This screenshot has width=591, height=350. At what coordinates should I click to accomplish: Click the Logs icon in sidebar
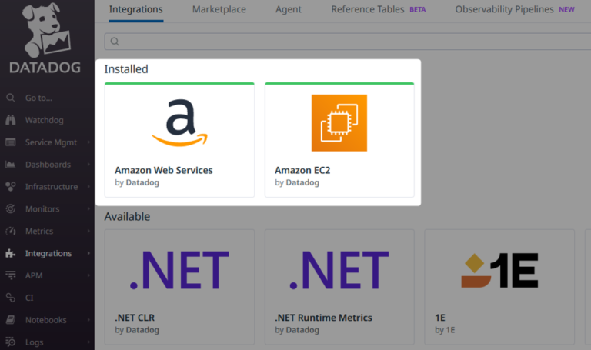[11, 342]
